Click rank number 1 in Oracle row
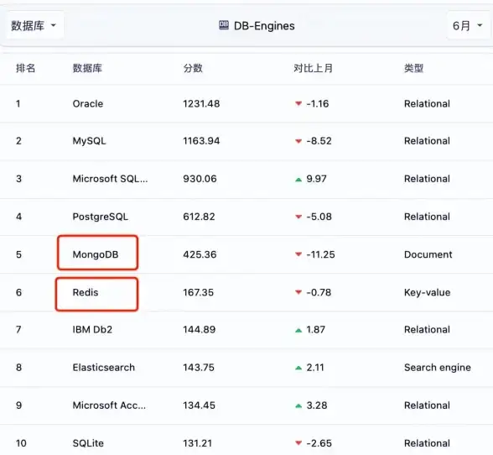The image size is (493, 455). (18, 103)
